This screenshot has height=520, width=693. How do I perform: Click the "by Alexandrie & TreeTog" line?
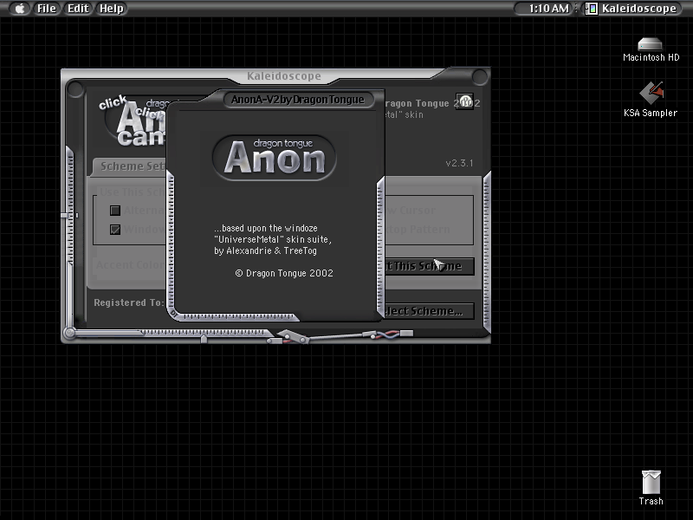point(265,250)
